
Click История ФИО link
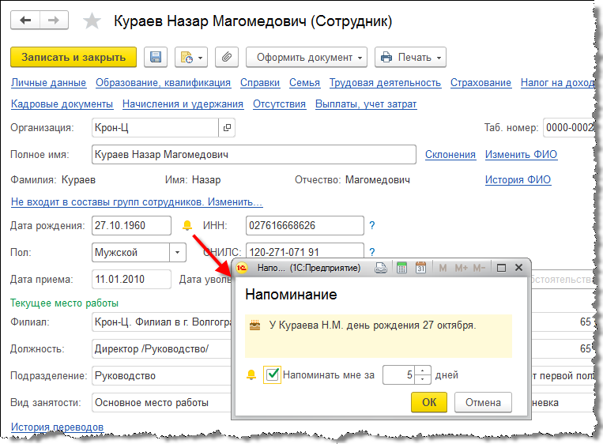518,179
